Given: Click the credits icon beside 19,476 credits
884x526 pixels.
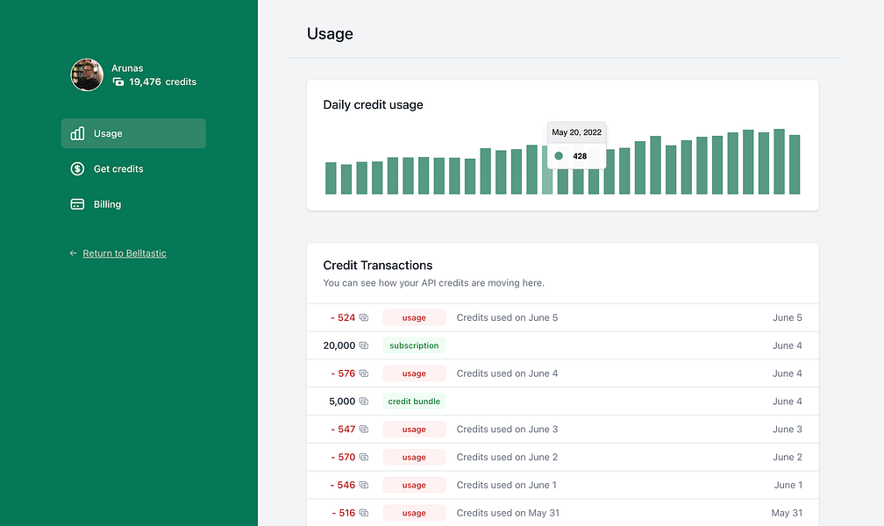Looking at the screenshot, I should 118,82.
